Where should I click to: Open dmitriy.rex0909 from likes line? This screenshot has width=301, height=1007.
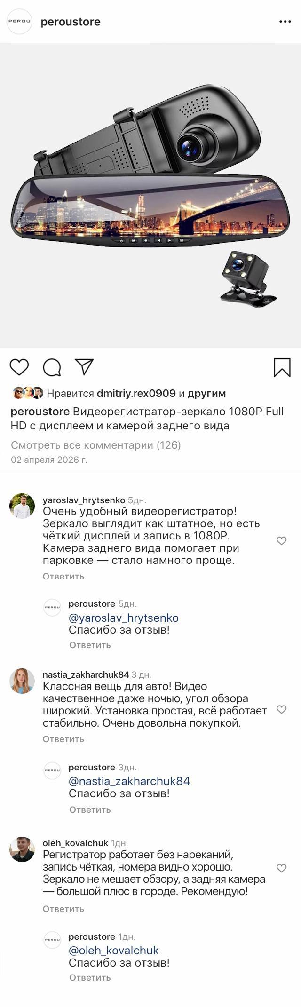pyautogui.click(x=135, y=393)
